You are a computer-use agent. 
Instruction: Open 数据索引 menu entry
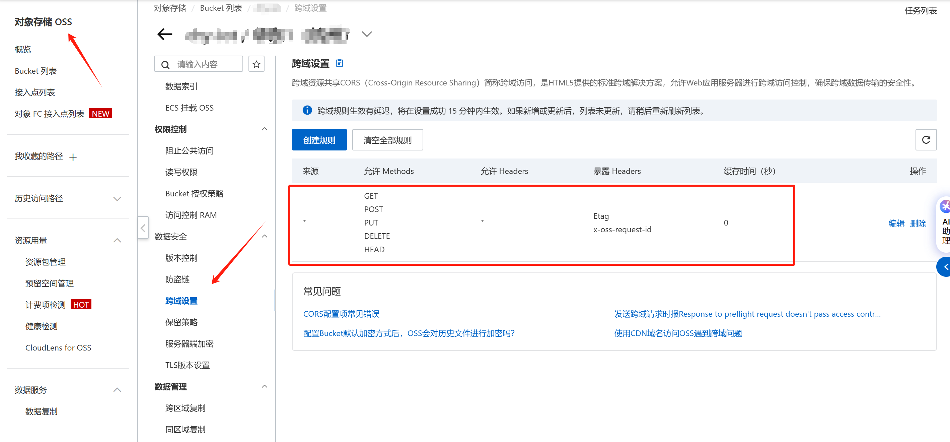tap(181, 86)
